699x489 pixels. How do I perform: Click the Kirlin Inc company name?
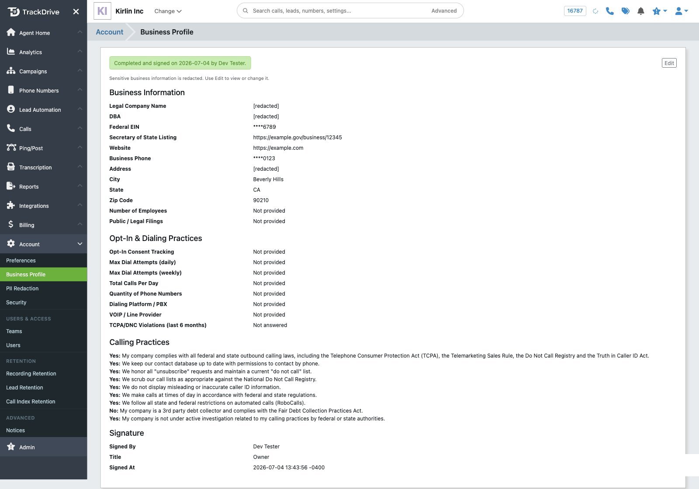(x=129, y=11)
